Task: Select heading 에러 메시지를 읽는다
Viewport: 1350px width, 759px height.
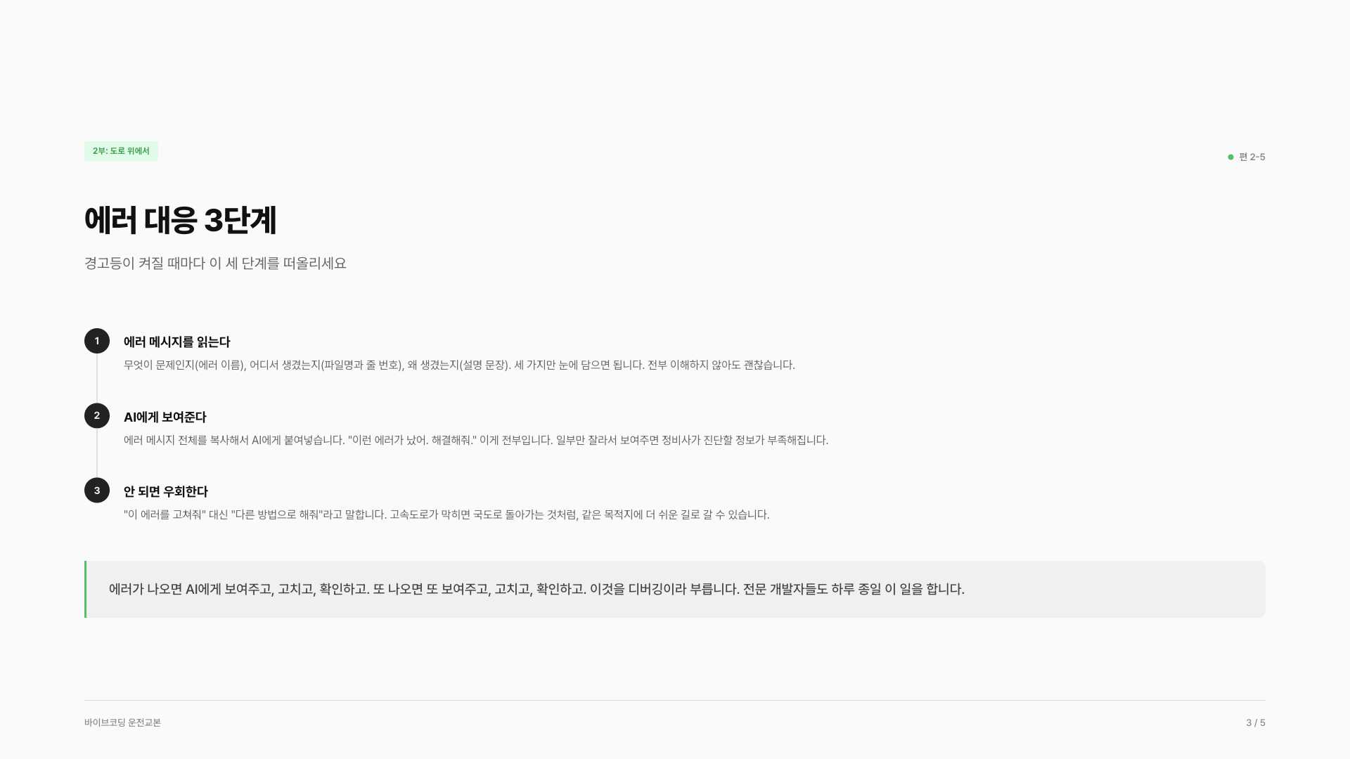Action: pyautogui.click(x=177, y=342)
